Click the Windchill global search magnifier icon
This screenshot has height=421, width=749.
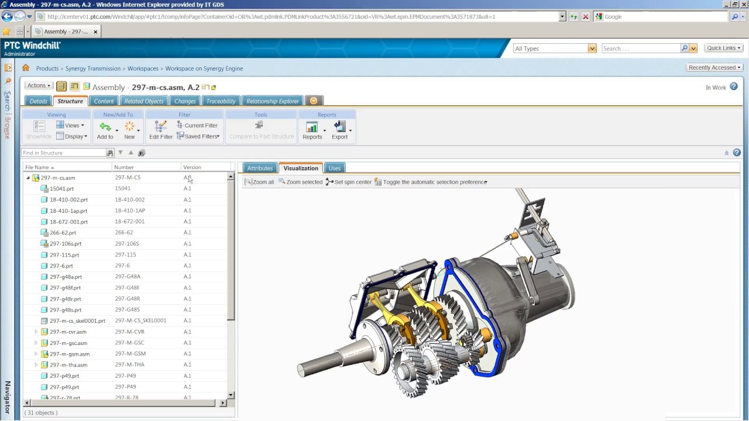coord(685,48)
